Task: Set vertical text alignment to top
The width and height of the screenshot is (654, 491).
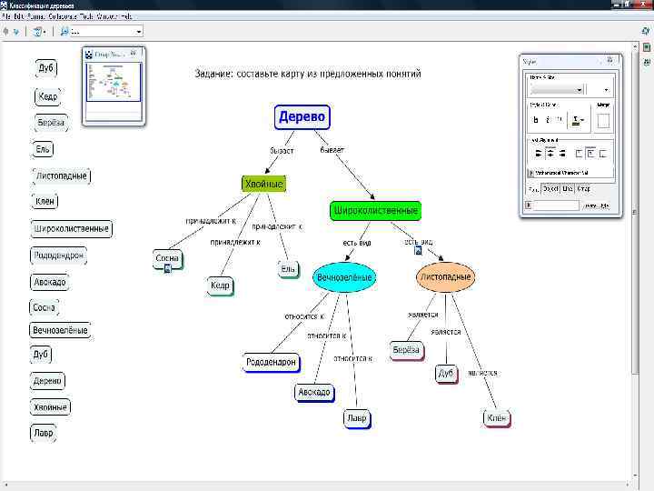Action: [579, 154]
